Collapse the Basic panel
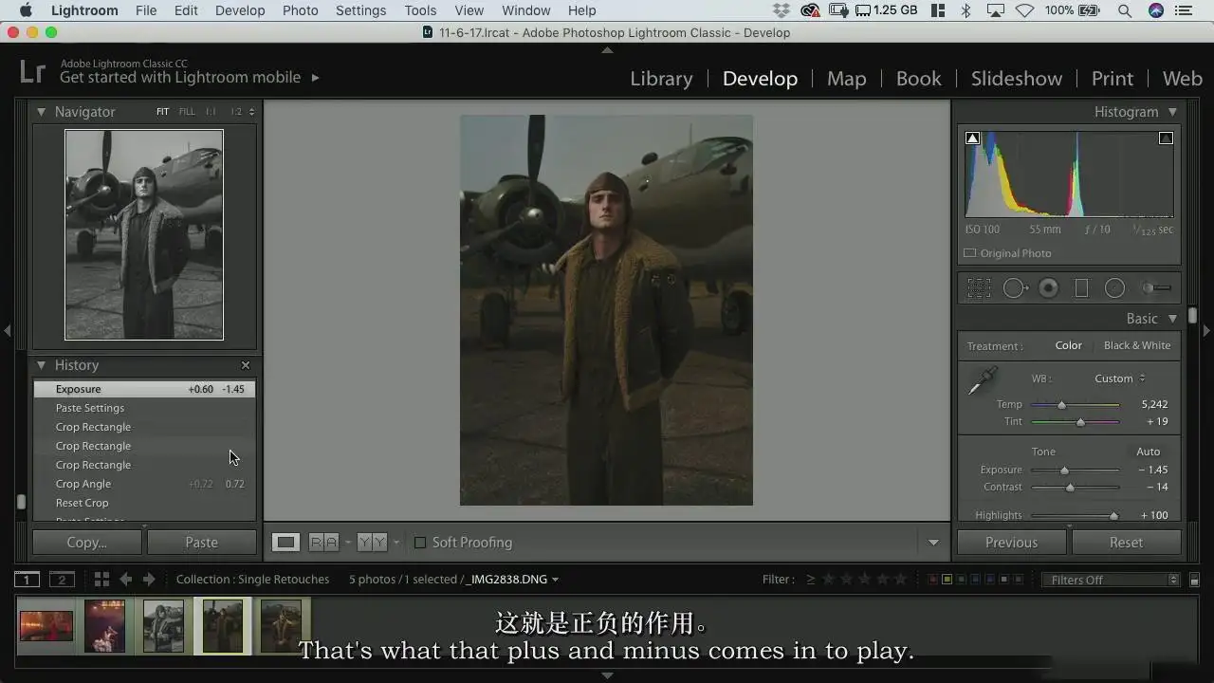This screenshot has width=1214, height=683. 1173,319
